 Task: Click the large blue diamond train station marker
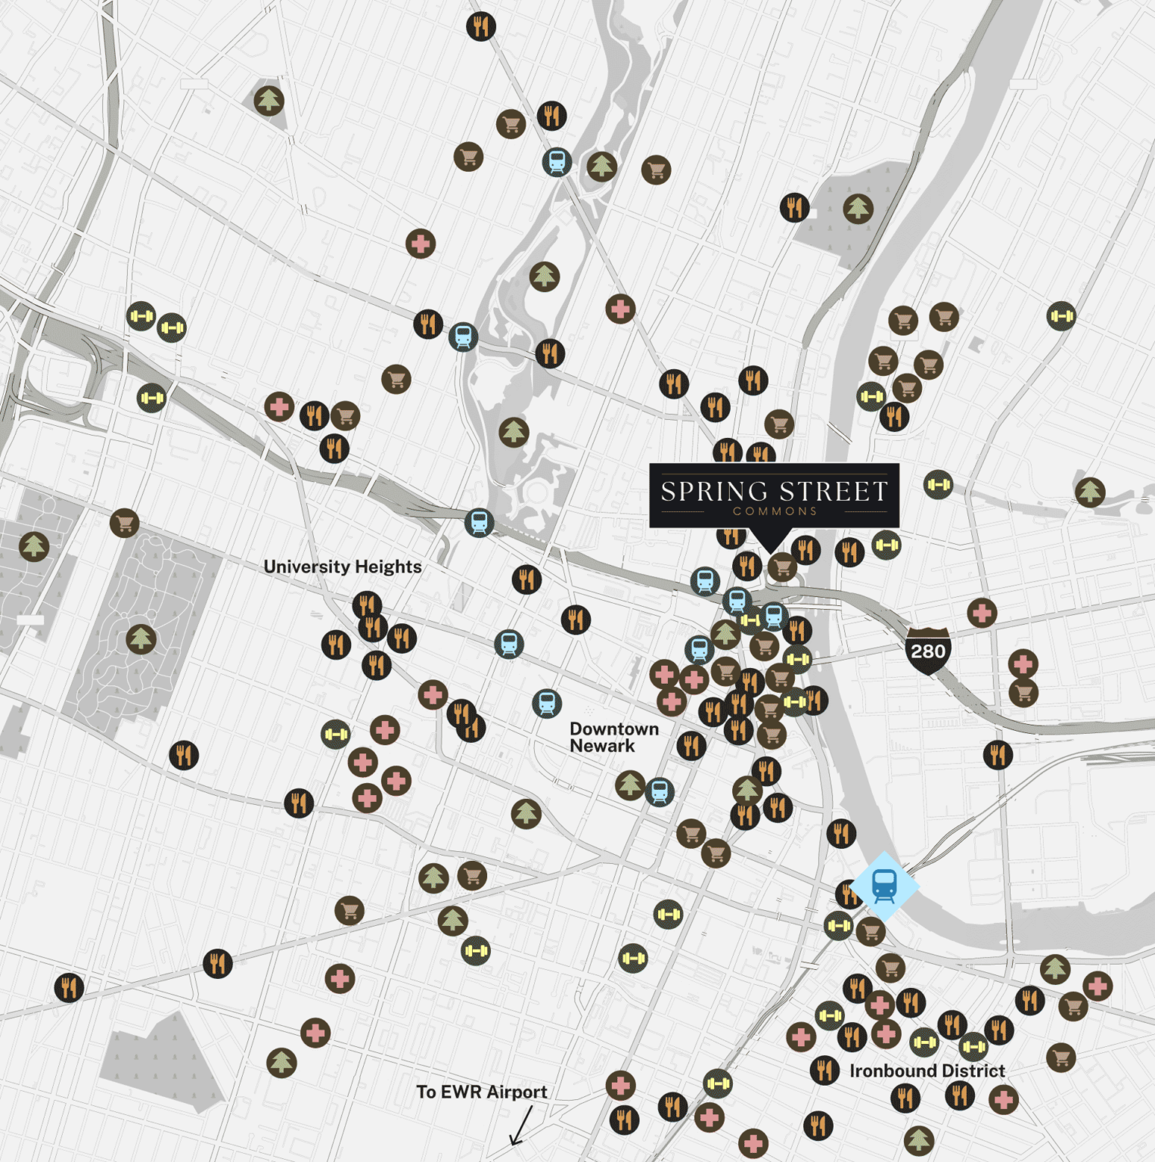click(884, 886)
